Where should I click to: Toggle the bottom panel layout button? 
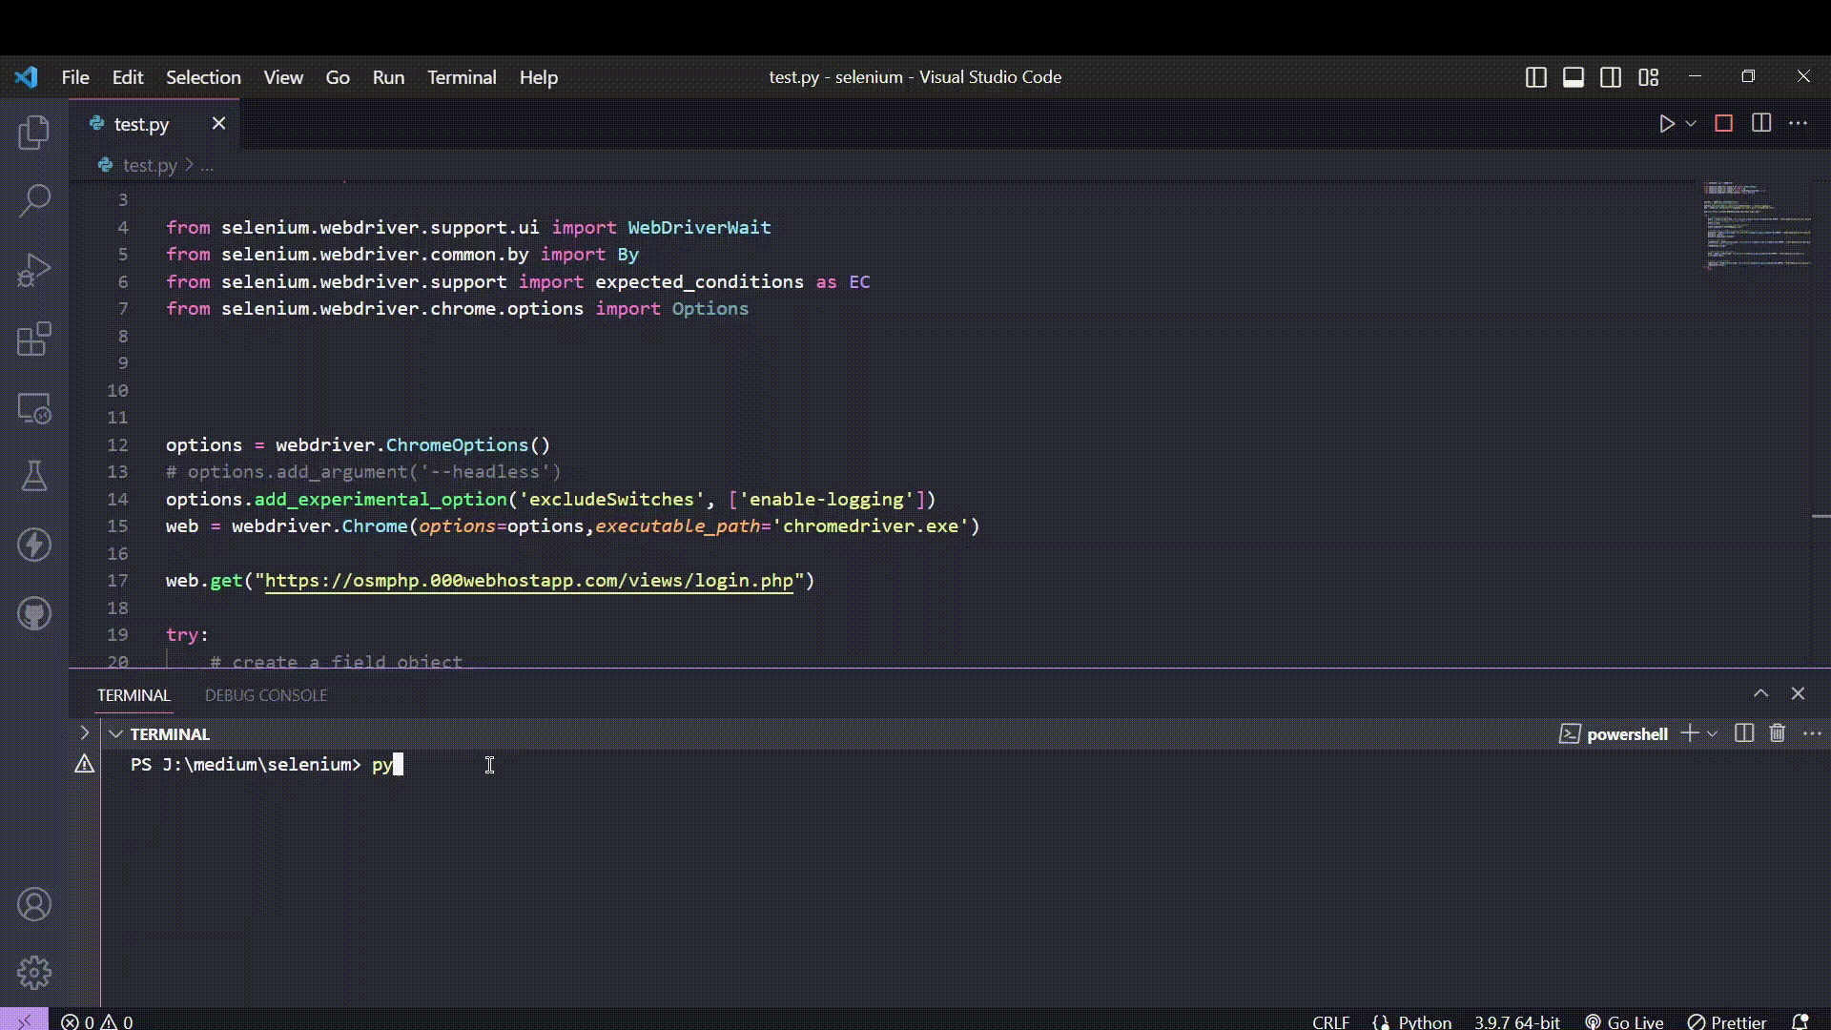1574,77
